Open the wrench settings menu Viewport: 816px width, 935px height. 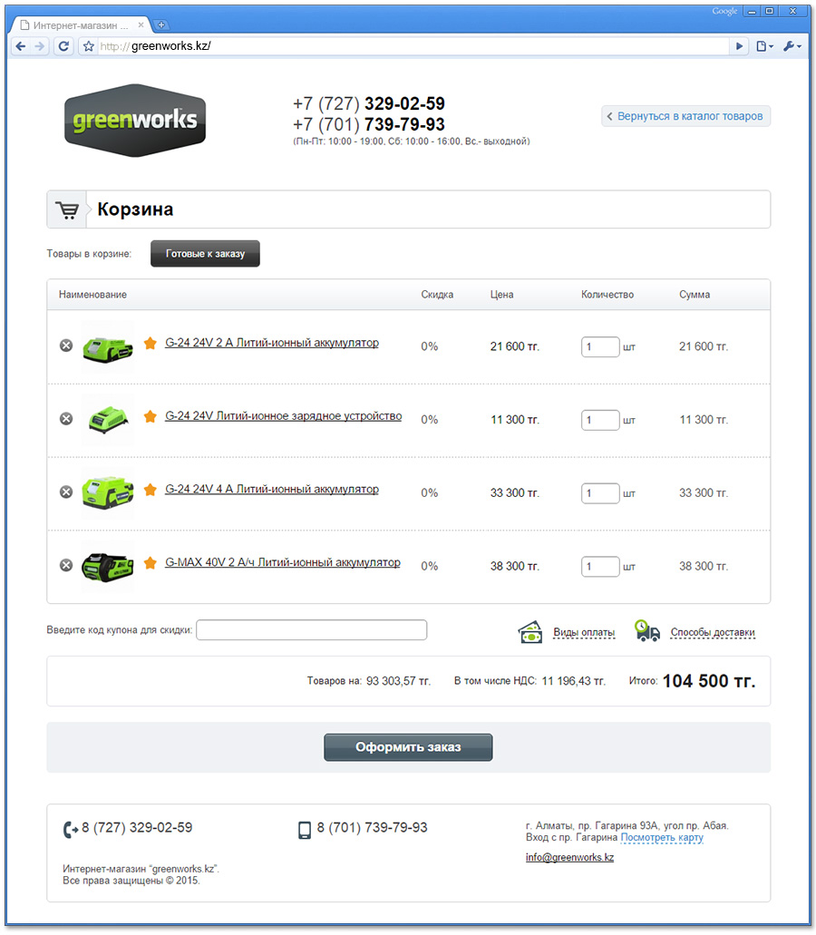pyautogui.click(x=792, y=46)
